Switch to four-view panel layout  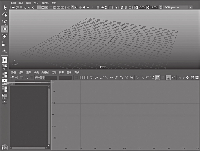pyautogui.click(x=5, y=67)
